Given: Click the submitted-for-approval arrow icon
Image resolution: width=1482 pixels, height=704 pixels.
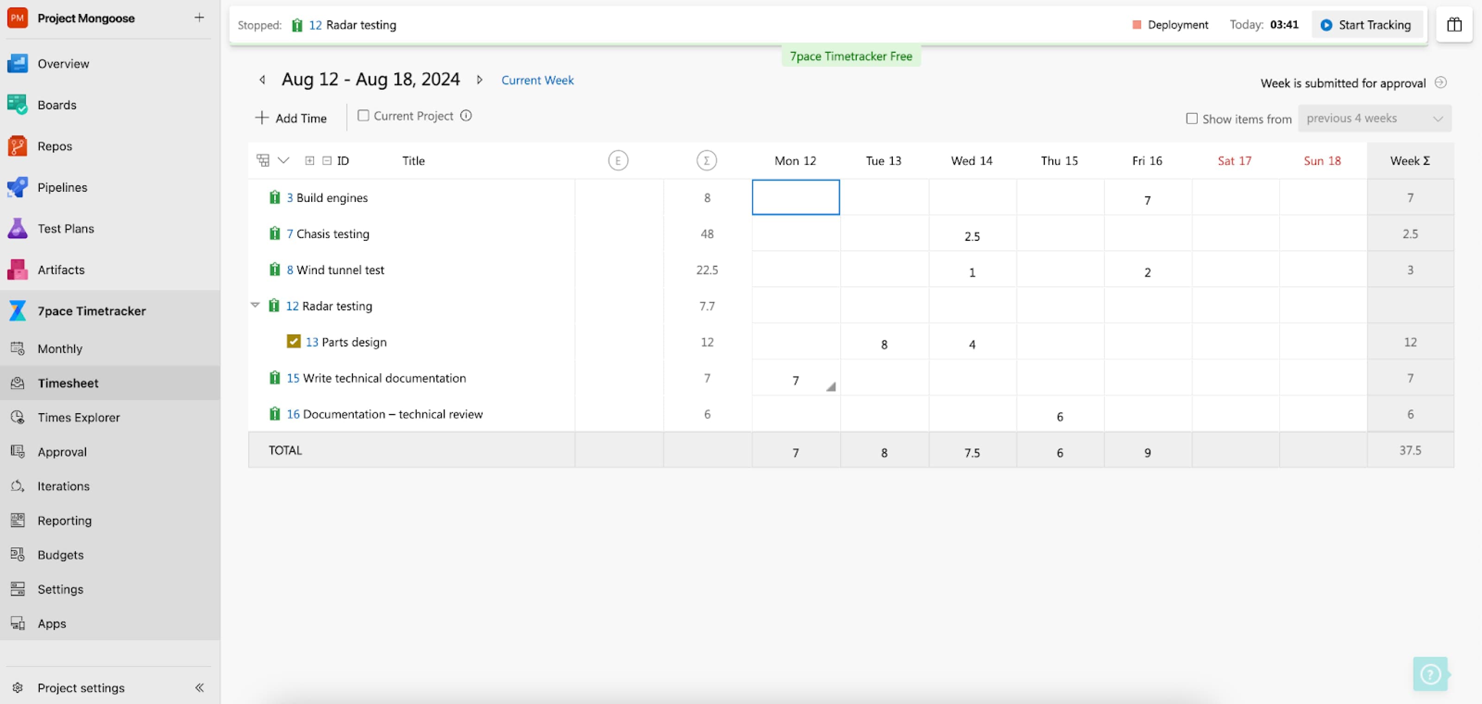Looking at the screenshot, I should 1441,82.
